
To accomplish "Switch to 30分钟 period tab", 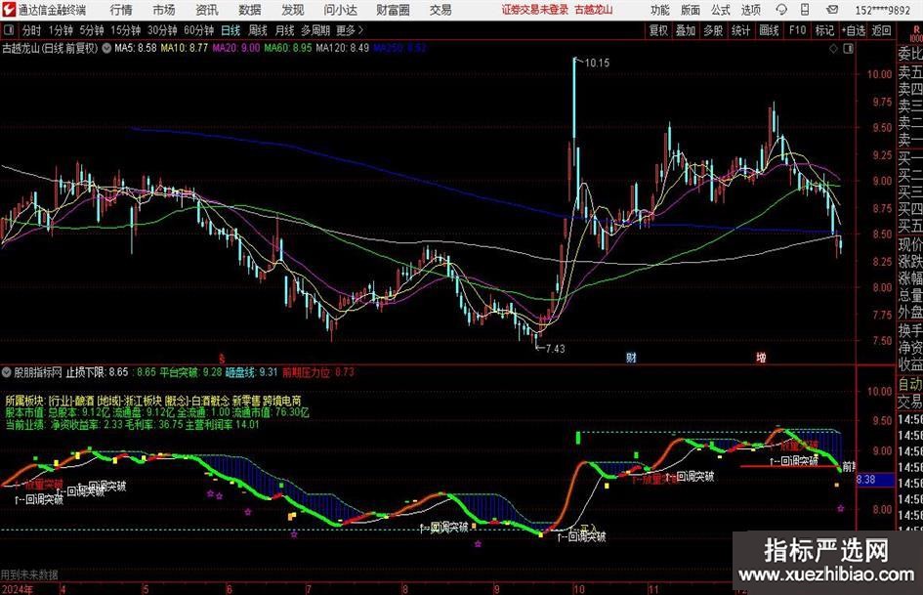I will coord(162,30).
